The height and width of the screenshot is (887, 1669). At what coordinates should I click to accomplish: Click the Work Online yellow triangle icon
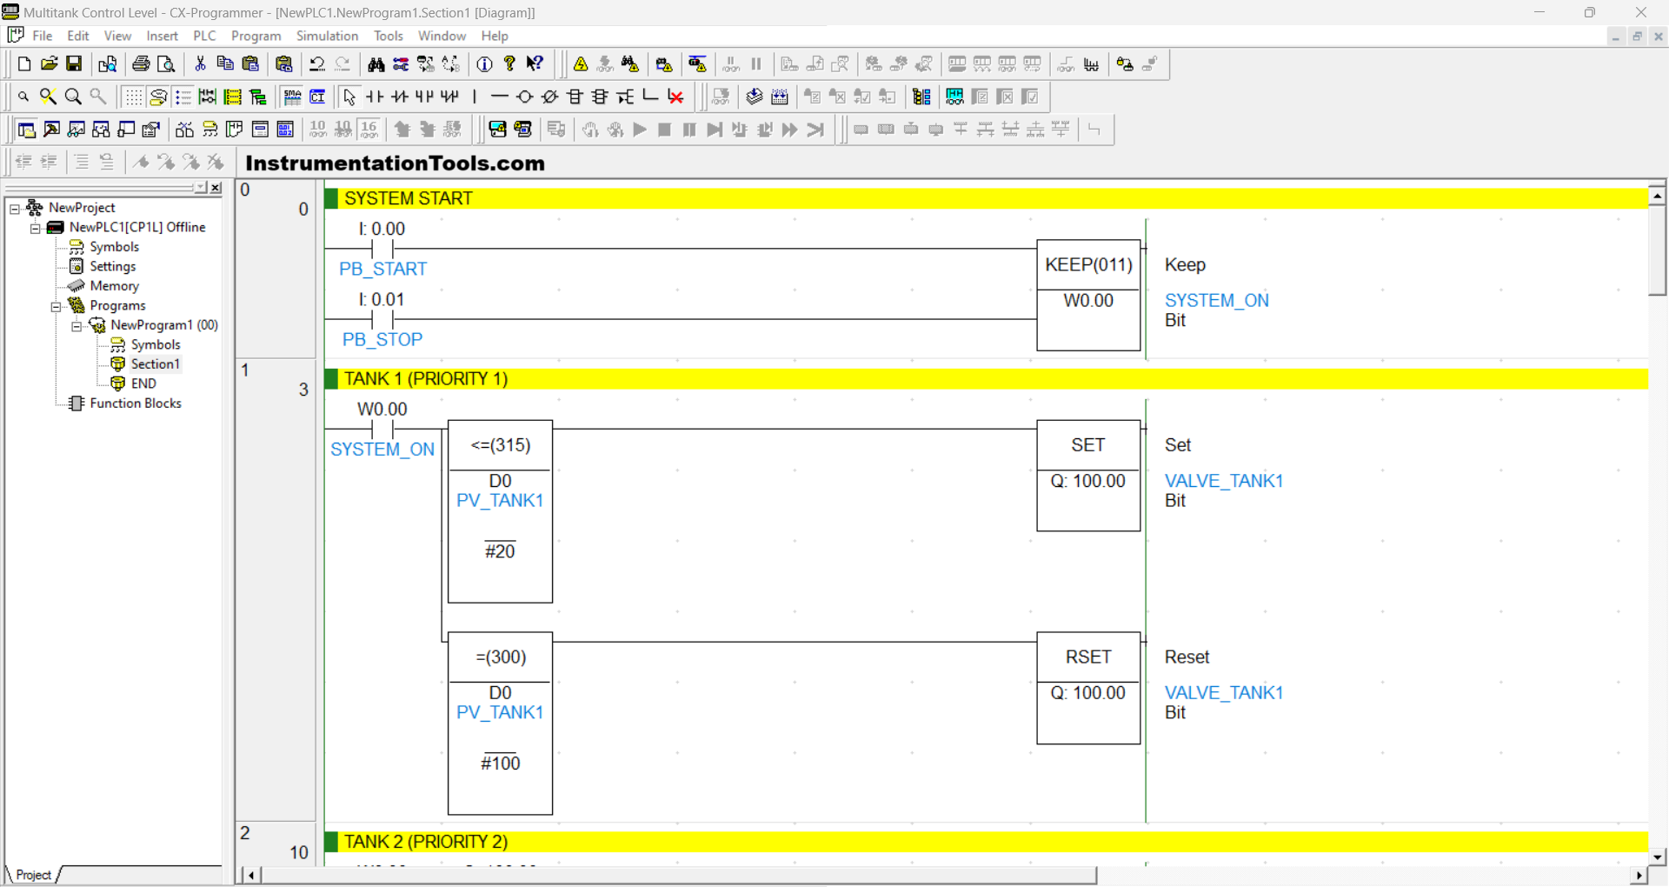point(581,64)
